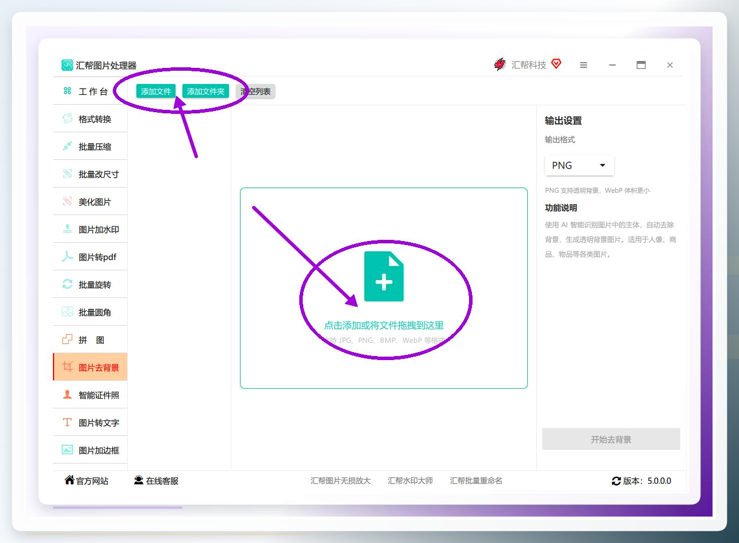Open the 汇帮水印大师 link
The height and width of the screenshot is (543, 739).
tap(410, 481)
